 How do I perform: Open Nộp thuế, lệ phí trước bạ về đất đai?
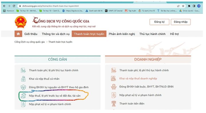pos(55,96)
